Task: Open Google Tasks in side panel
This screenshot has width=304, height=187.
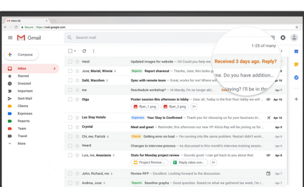Action: click(296, 77)
